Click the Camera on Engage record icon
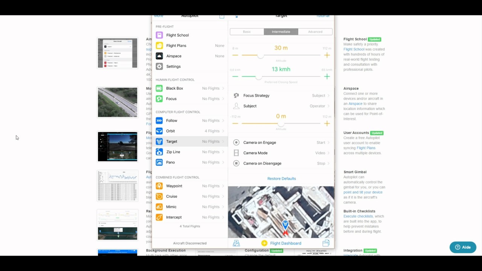 [236, 143]
